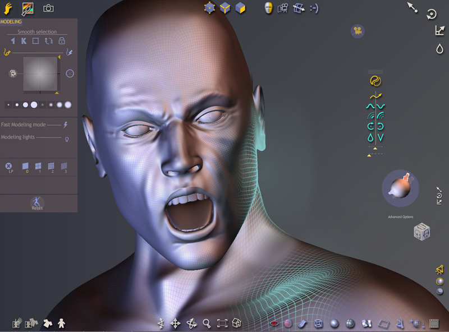The width and height of the screenshot is (449, 332).
Task: Click the top-right water drop icon
Action: [x=439, y=49]
